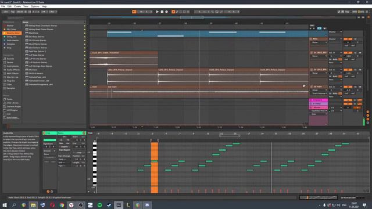This screenshot has height=209, width=372.
Task: Open Steam from the Windows taskbar
Action: pyautogui.click(x=109, y=205)
